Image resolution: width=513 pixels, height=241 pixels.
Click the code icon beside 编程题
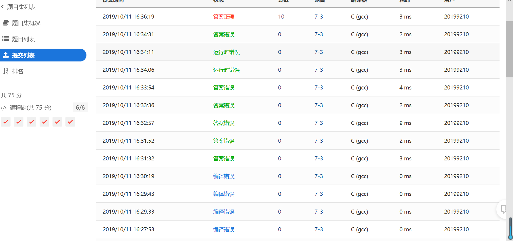4,108
